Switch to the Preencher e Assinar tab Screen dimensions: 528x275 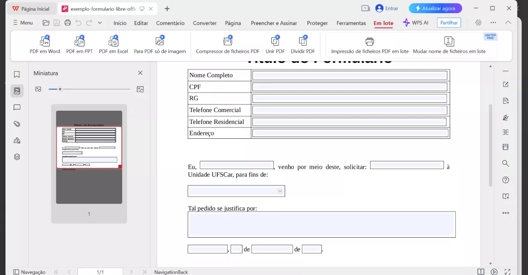click(274, 23)
